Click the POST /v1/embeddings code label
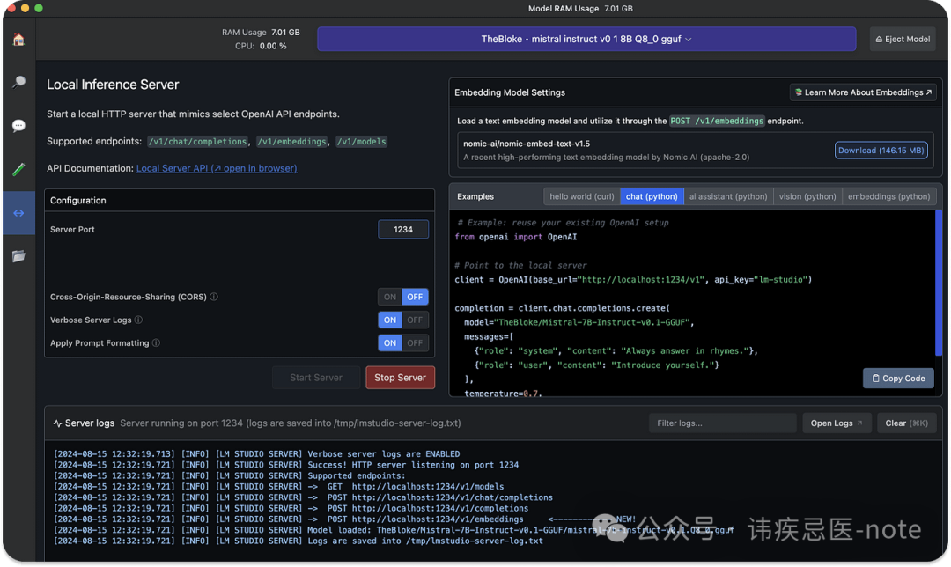951x567 pixels. coord(717,121)
